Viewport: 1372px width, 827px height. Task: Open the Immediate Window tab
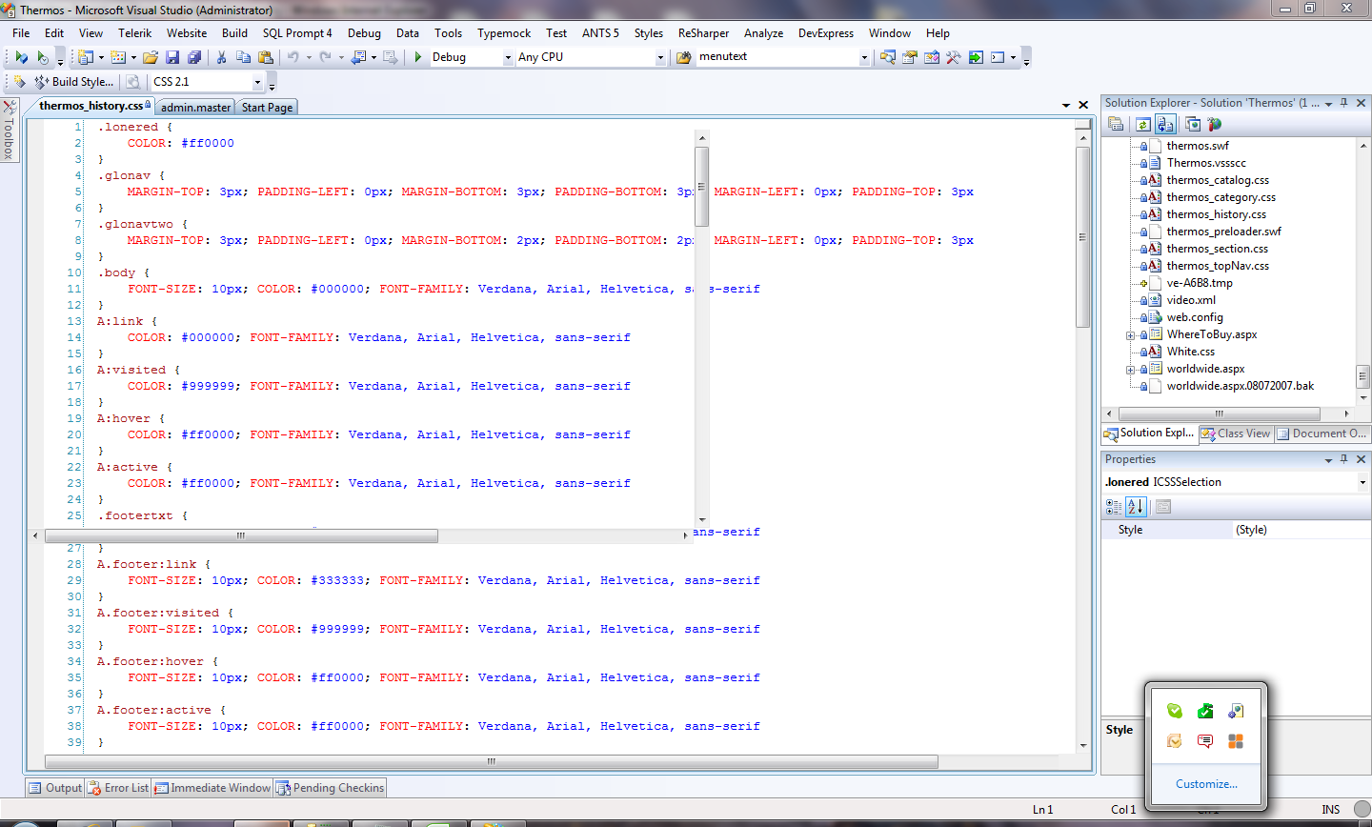(x=213, y=788)
